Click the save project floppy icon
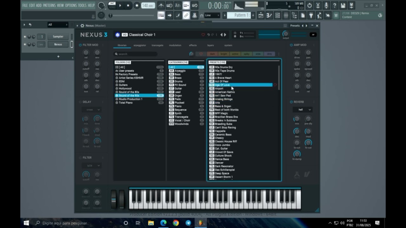Screen dimensions: 406x228 point(343,5)
